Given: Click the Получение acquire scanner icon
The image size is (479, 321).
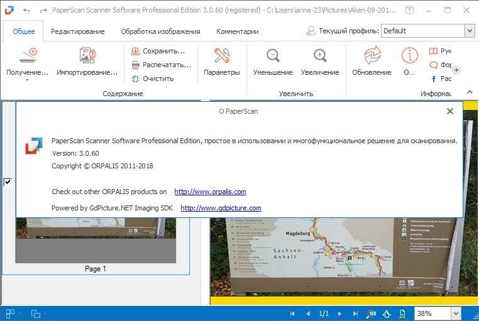Looking at the screenshot, I should pyautogui.click(x=28, y=55).
